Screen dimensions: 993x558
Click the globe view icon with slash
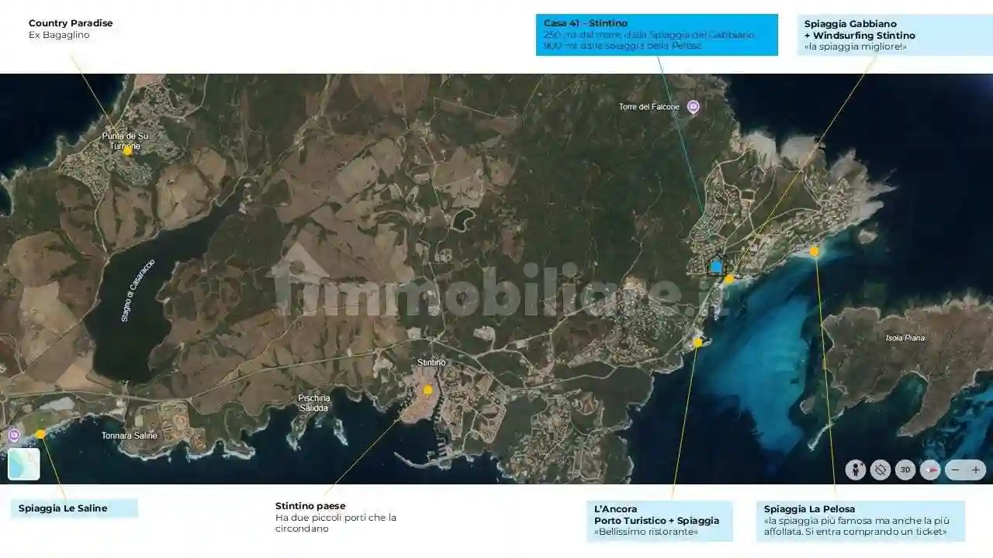[x=881, y=470]
